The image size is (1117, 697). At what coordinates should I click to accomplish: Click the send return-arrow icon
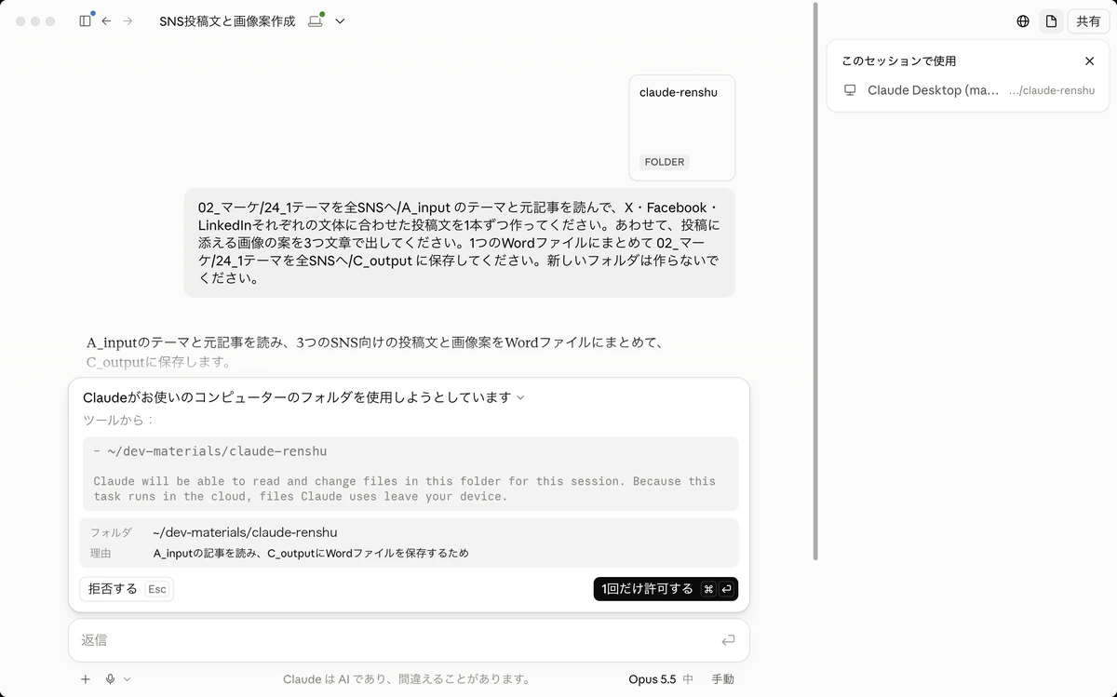click(728, 640)
